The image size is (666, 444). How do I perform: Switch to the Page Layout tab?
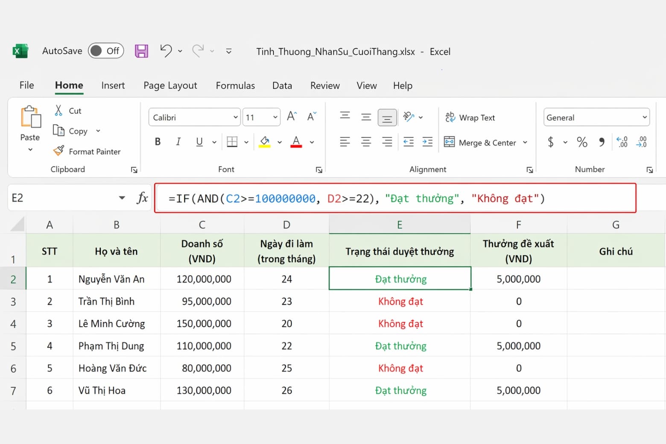pyautogui.click(x=170, y=85)
